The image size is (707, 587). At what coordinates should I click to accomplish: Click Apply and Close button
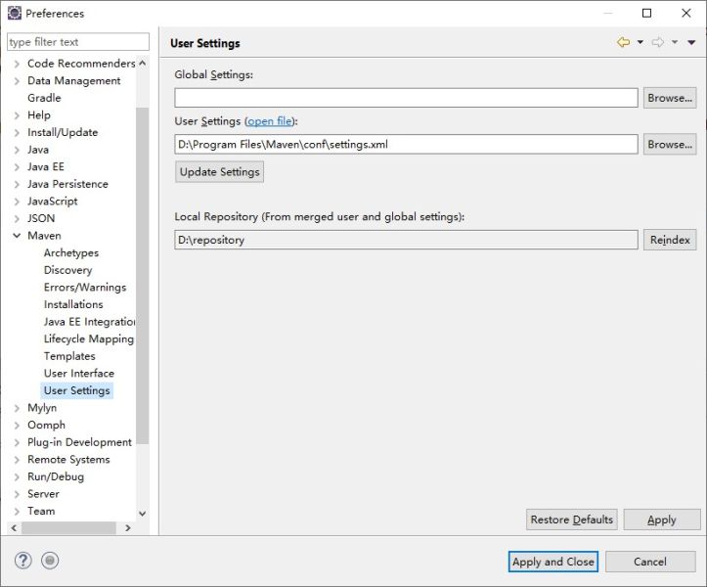coord(552,562)
